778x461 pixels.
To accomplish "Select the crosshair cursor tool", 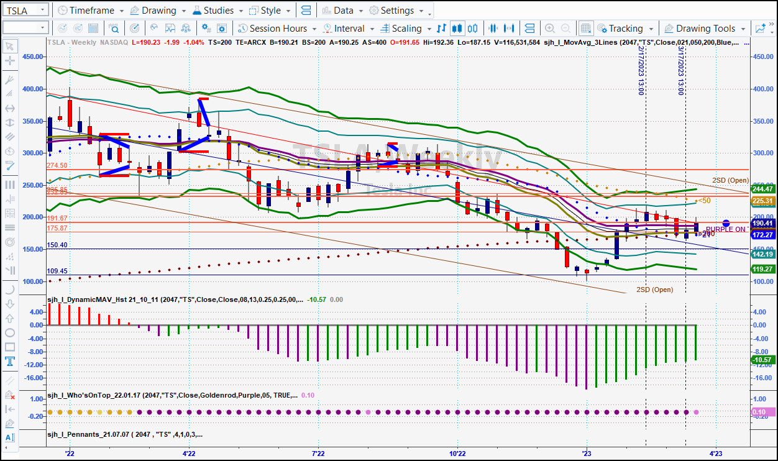I will (10, 61).
